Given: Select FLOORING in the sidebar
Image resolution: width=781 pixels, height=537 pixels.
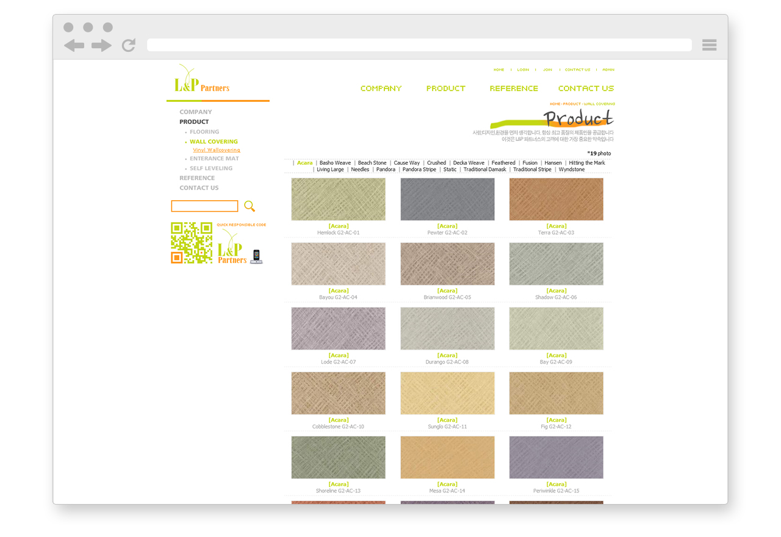Looking at the screenshot, I should 204,132.
